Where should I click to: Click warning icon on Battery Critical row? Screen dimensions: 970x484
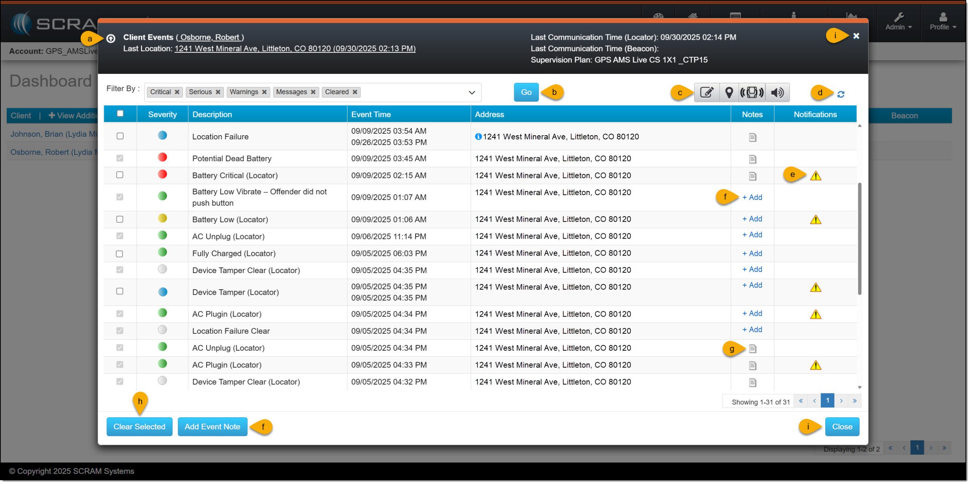click(x=815, y=176)
